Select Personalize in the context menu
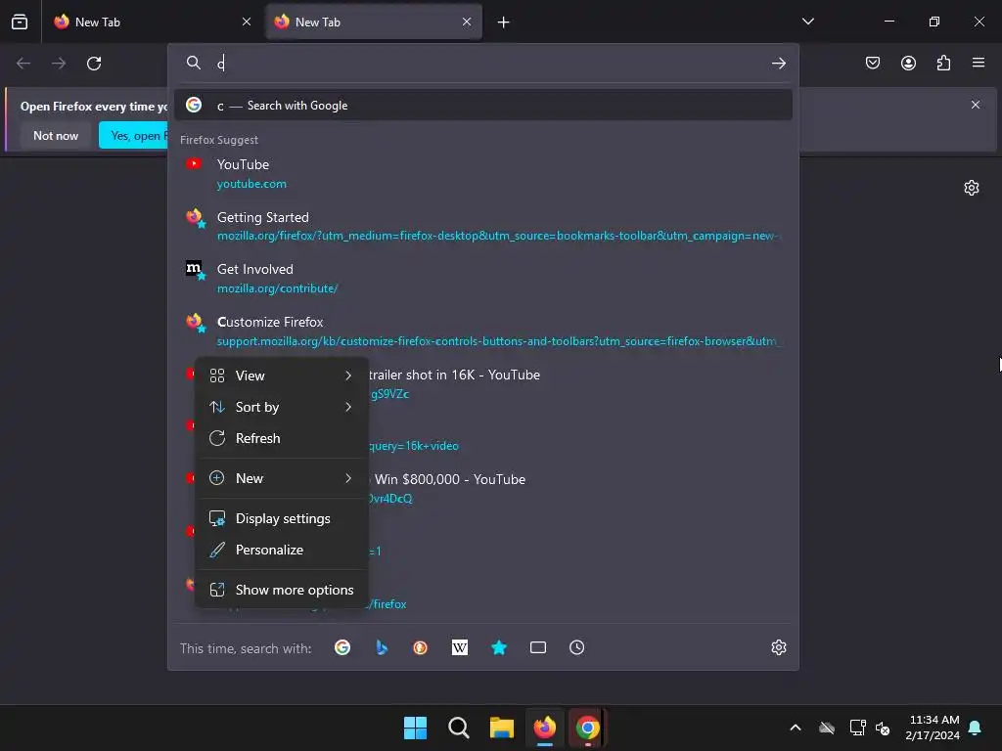The height and width of the screenshot is (751, 1002). [282, 550]
